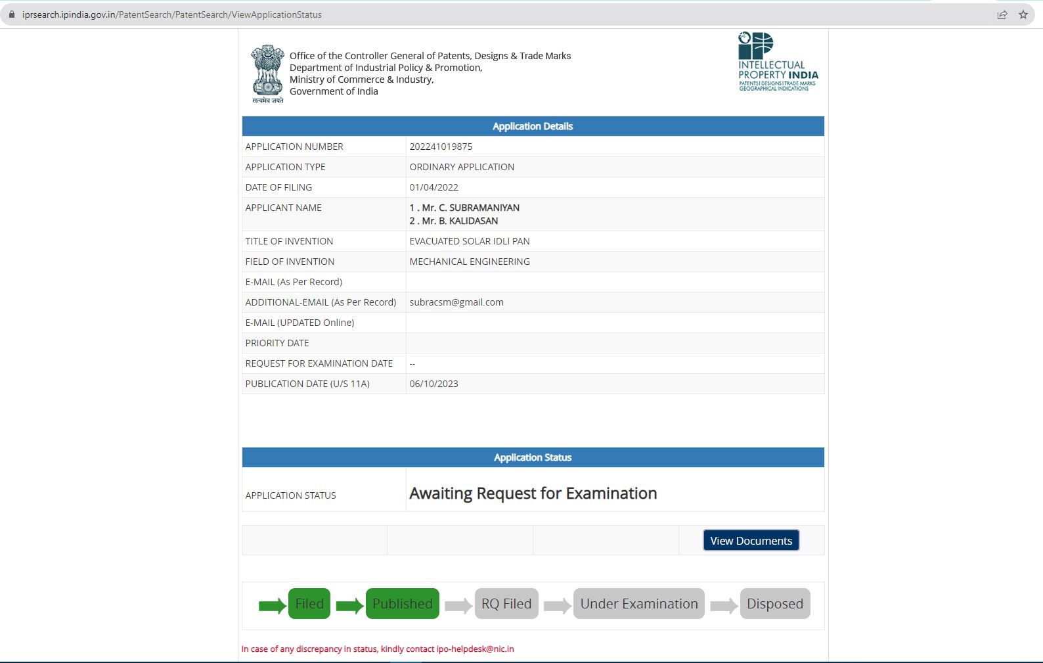
Task: Select the Under Examination status stage
Action: click(639, 603)
